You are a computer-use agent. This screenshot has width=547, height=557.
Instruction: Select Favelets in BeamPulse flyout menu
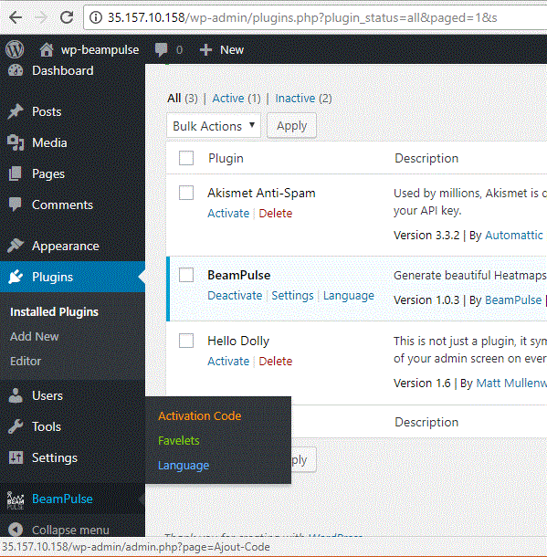179,440
